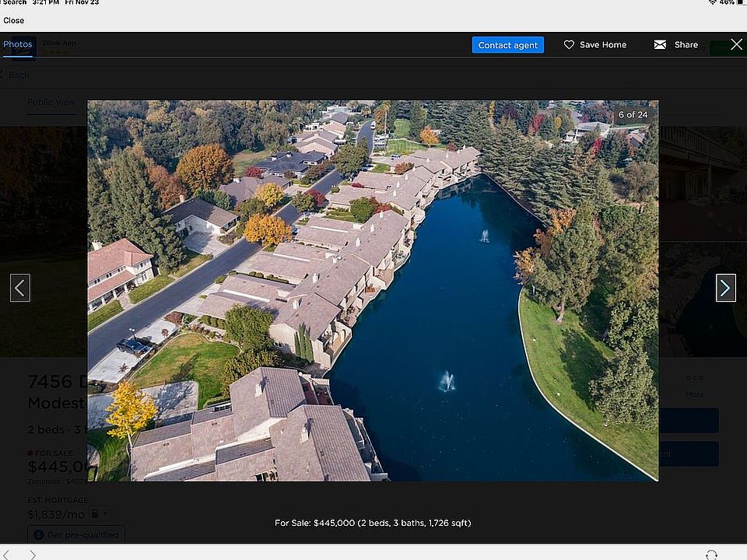Viewport: 747px width, 560px height.
Task: Close the photo viewer with the X
Action: [736, 45]
